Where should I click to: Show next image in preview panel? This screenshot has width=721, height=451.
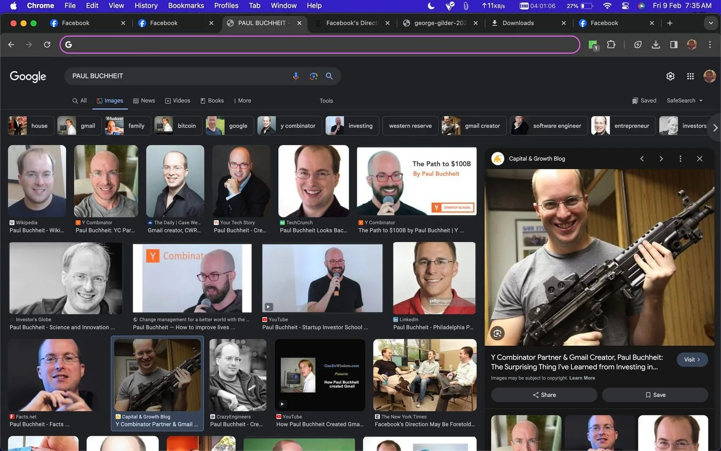point(661,159)
